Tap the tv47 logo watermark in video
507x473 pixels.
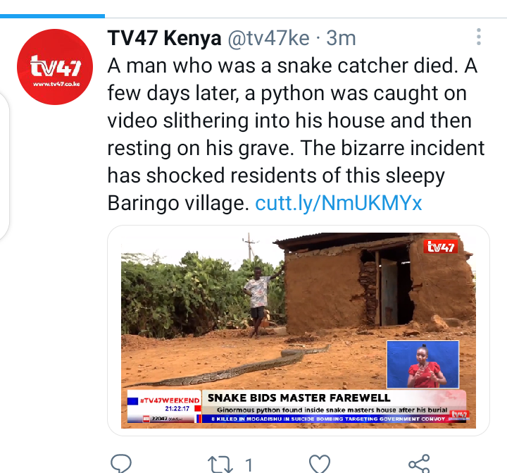pos(441,247)
